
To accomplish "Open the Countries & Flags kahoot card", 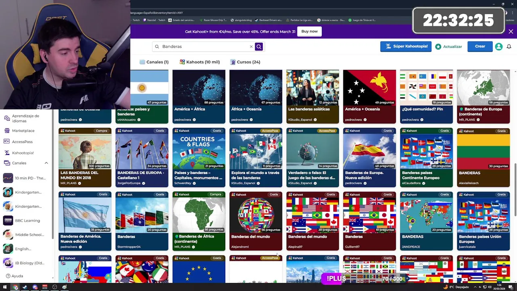I will tap(199, 158).
